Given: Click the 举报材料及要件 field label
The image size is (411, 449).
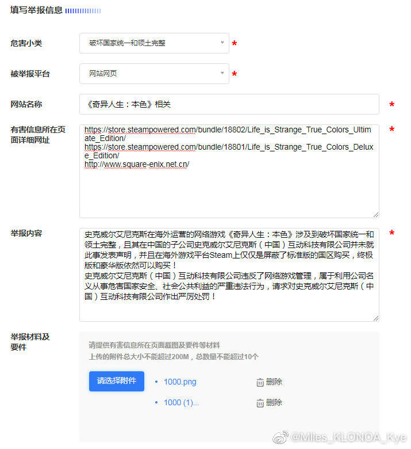Looking at the screenshot, I should [30, 342].
